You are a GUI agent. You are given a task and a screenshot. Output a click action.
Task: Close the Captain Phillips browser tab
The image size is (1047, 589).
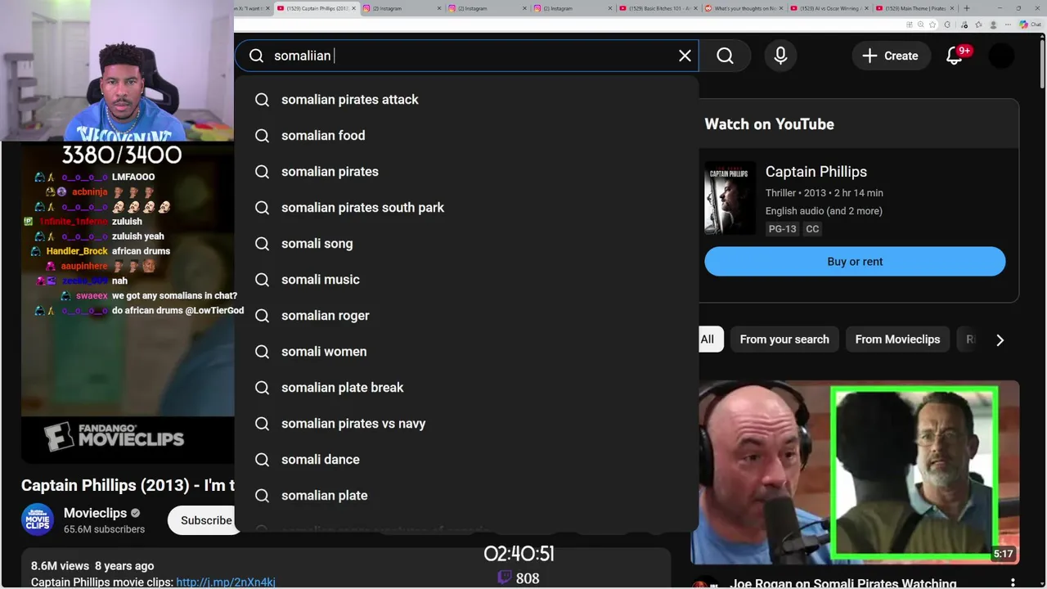(353, 8)
